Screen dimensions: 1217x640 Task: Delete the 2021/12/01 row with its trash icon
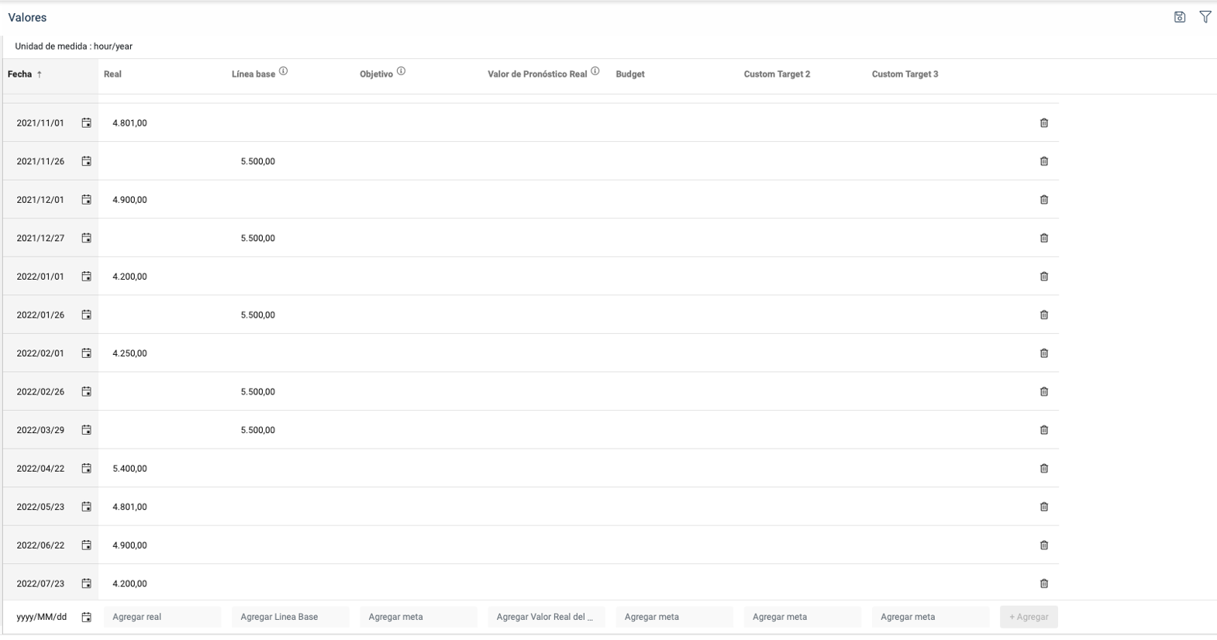coord(1044,200)
